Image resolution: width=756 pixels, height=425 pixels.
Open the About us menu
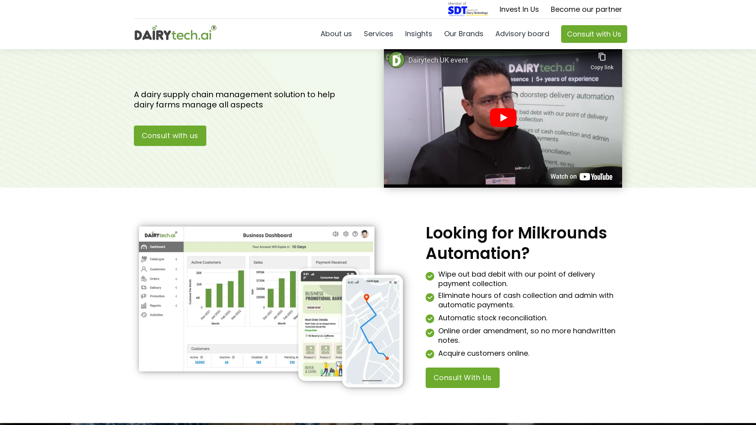click(x=336, y=34)
